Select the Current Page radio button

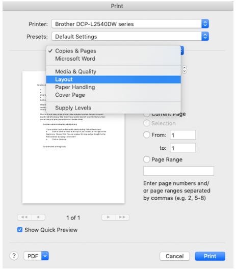tap(147, 114)
